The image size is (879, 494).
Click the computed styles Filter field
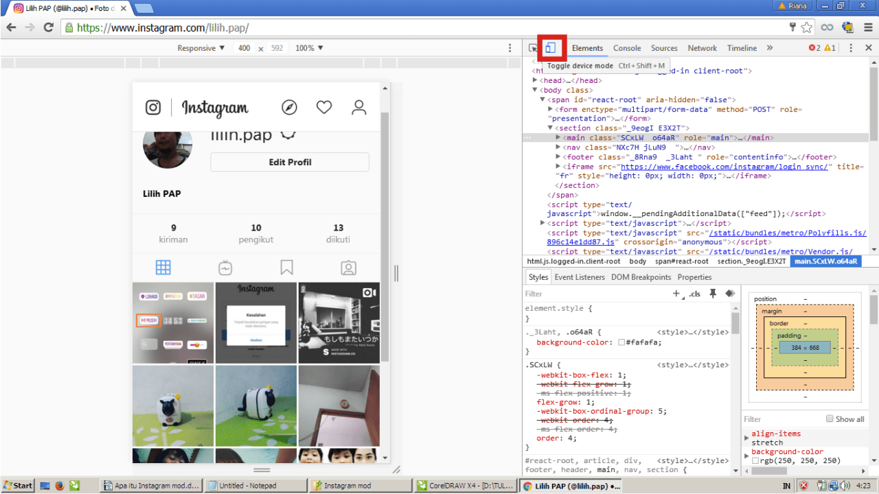783,419
